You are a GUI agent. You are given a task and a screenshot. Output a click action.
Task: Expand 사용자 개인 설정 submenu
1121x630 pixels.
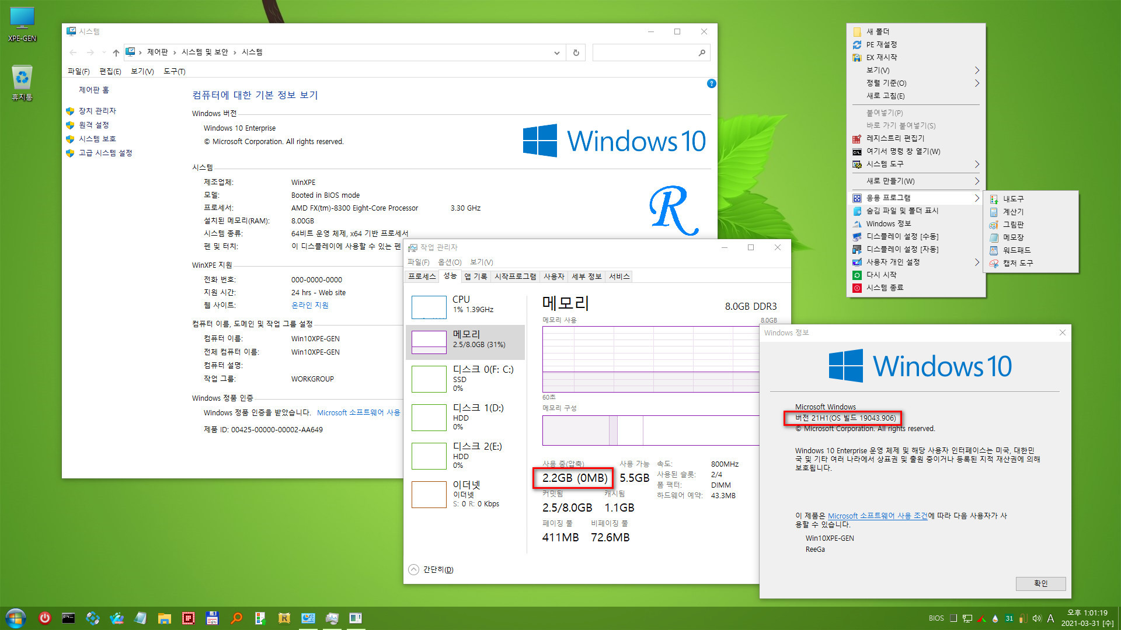point(915,262)
